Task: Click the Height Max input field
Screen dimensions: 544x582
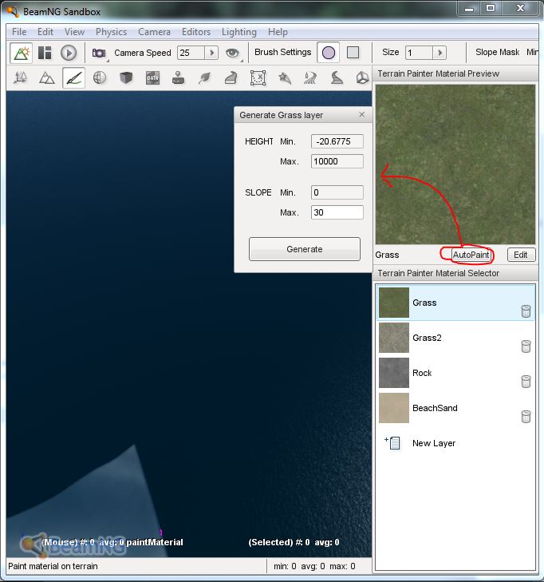Action: 337,161
